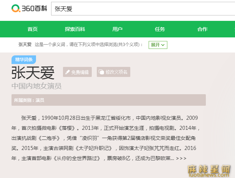235x178 pixels.
Task: Click the 360百科 logo
Action: click(x=29, y=8)
